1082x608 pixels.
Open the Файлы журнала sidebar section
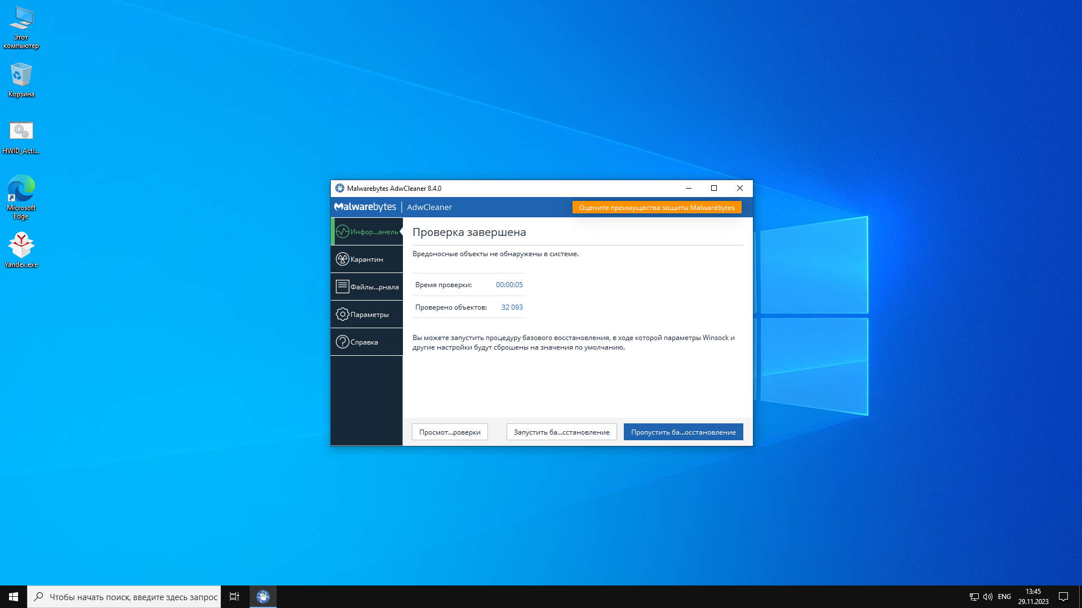pyautogui.click(x=366, y=287)
